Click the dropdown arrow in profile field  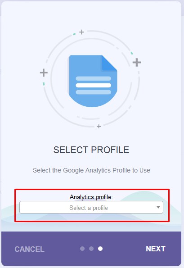pos(158,207)
